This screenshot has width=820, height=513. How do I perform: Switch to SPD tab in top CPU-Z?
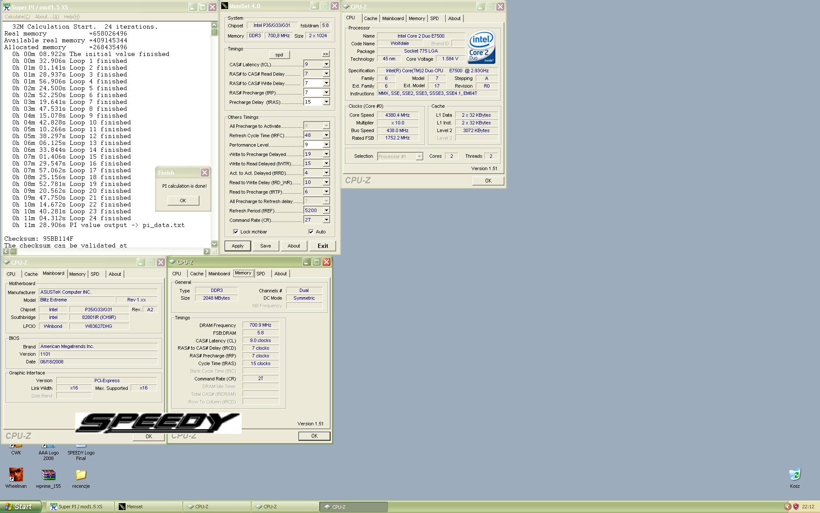[434, 18]
